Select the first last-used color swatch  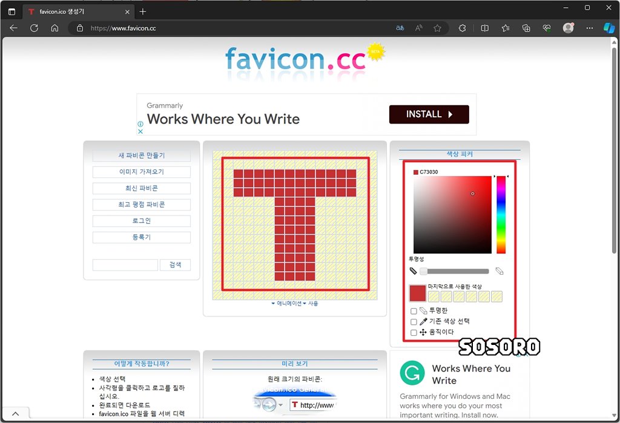pos(434,297)
